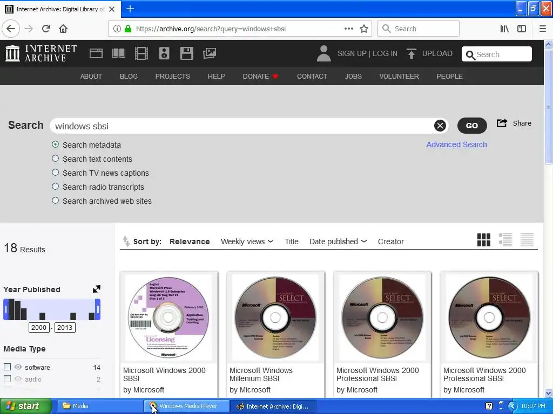Switch to tile grid view
The width and height of the screenshot is (553, 414).
tap(483, 240)
